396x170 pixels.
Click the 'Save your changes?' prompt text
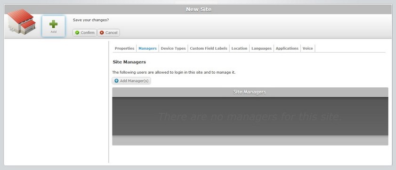(91, 20)
